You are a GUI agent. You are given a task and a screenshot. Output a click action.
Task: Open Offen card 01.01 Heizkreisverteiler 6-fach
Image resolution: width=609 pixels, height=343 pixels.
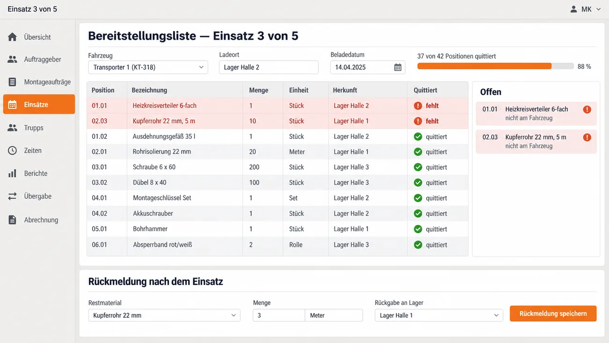pos(536,113)
